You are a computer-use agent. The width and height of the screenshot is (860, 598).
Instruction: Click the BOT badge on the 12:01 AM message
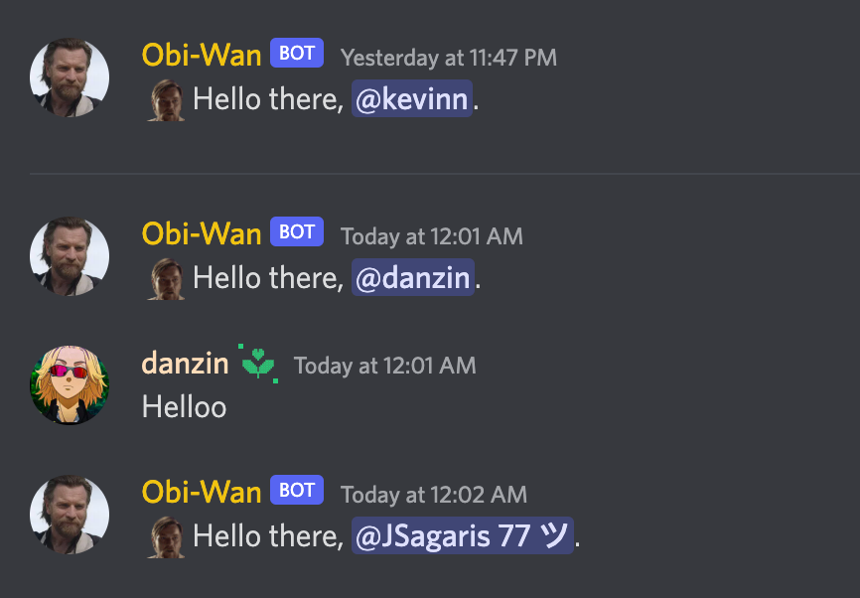(x=297, y=232)
